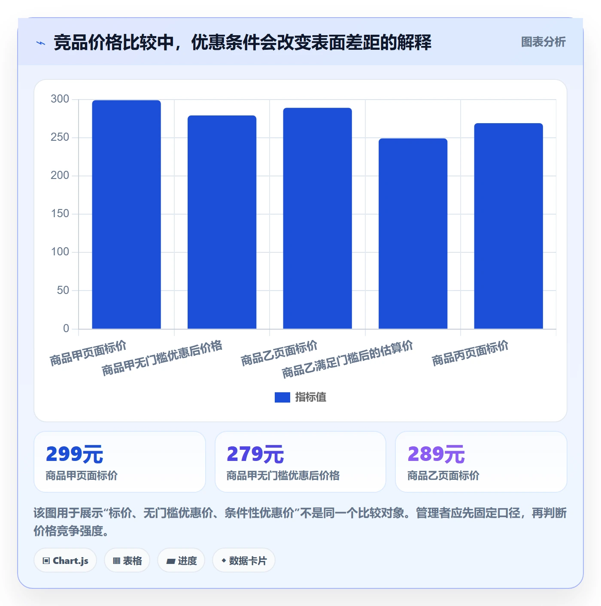Click the x-axis label 商品甲无门槛优惠后价格

tap(162, 358)
